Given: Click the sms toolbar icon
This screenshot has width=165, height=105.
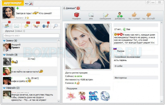Looking at the screenshot, I should pyautogui.click(x=91, y=16).
